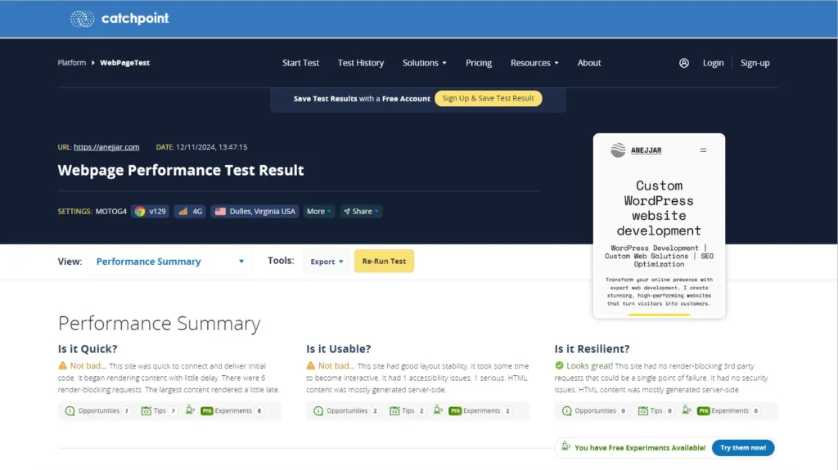This screenshot has height=470, width=838.
Task: Click Sign Up & Save Test Result button
Action: (488, 98)
